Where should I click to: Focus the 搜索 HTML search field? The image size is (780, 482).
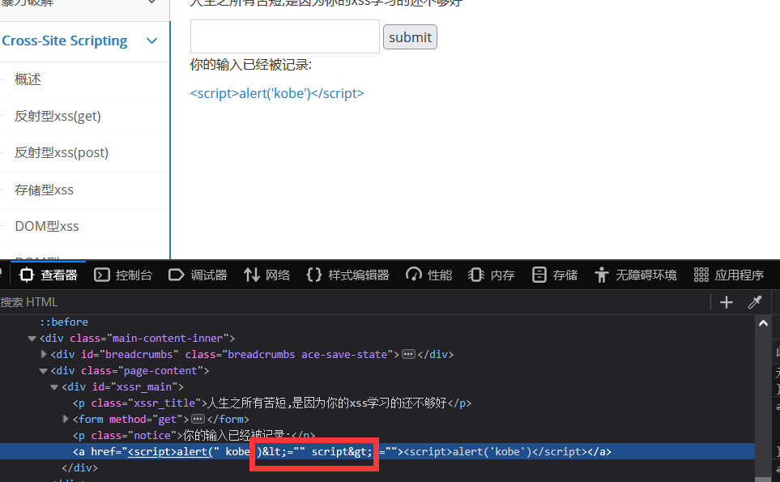tap(356, 302)
